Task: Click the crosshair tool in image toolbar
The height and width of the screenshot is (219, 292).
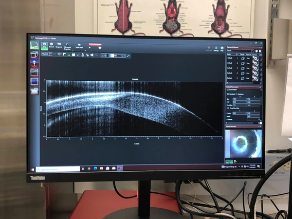Action: tap(60, 54)
